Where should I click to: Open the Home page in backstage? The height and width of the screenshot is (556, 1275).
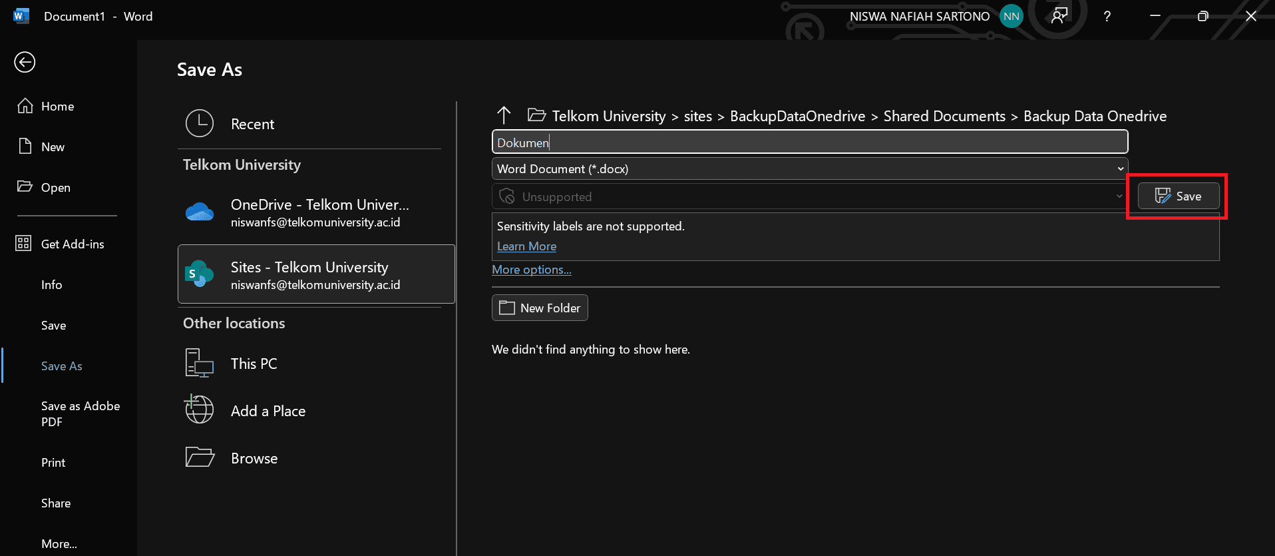tap(58, 107)
